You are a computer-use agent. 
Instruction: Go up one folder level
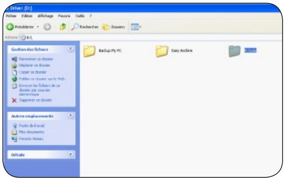(63, 27)
